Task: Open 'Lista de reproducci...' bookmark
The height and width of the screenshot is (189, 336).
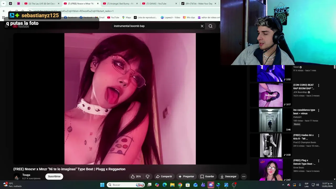Action: [x=145, y=18]
